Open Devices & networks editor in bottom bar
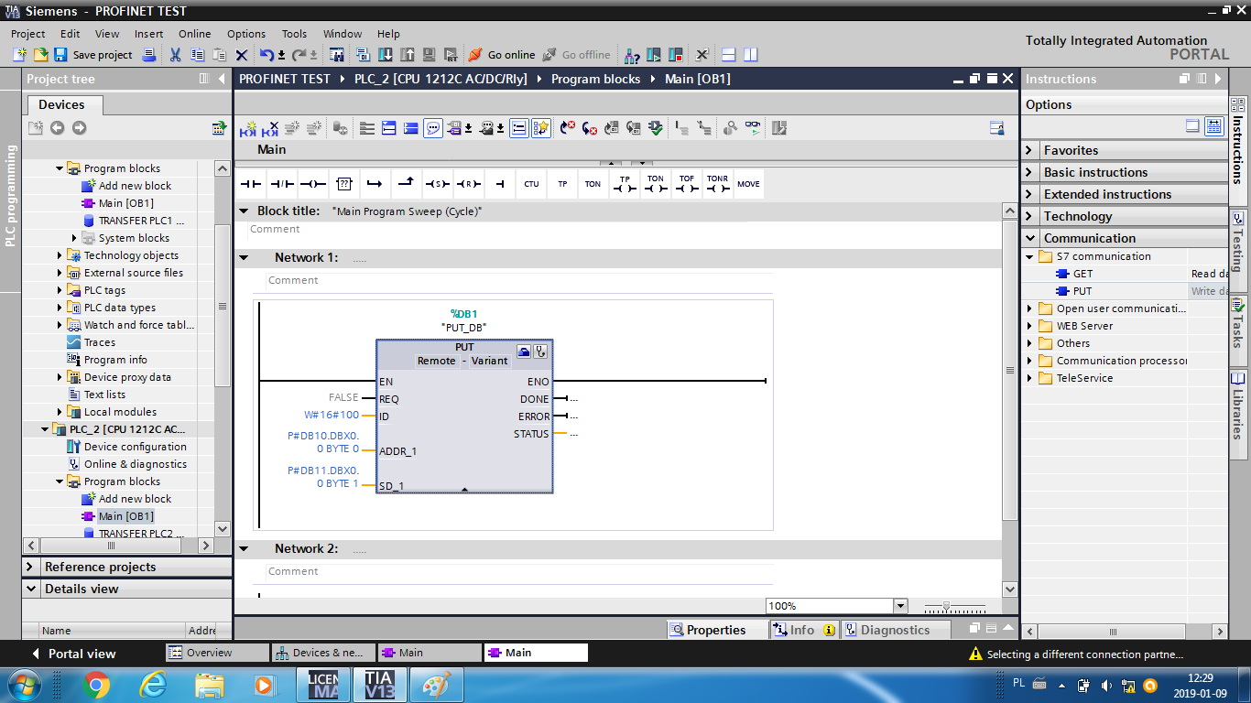Viewport: 1251px width, 703px height. [321, 653]
